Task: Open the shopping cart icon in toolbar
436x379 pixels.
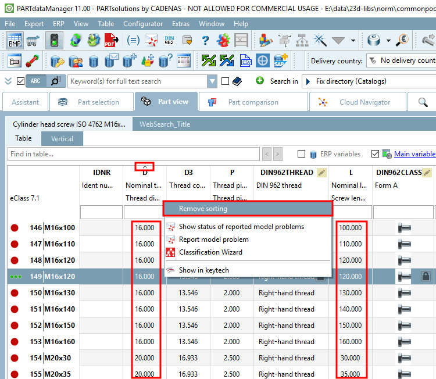Action: [x=33, y=41]
